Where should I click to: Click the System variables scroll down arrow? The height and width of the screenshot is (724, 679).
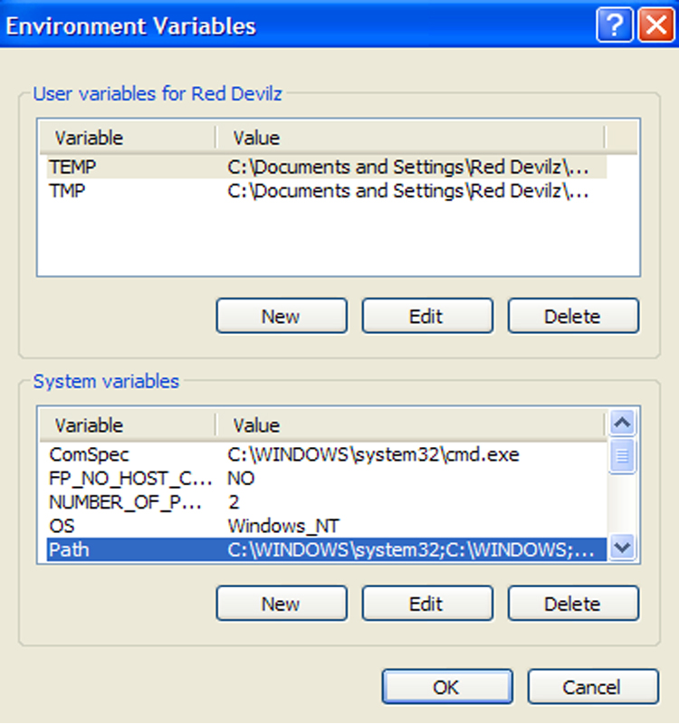coord(622,548)
